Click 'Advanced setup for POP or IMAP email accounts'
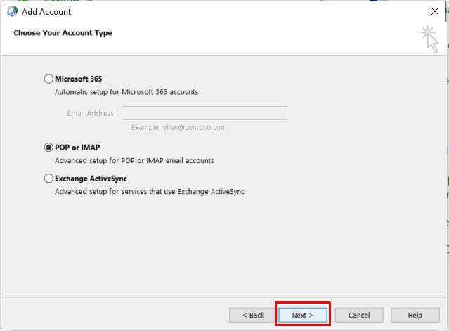Viewport: 449px width, 331px height. tap(134, 161)
